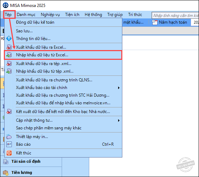Select Thiết lập máy in... entry
Screen dimensions: 199x177
[x=63, y=137]
